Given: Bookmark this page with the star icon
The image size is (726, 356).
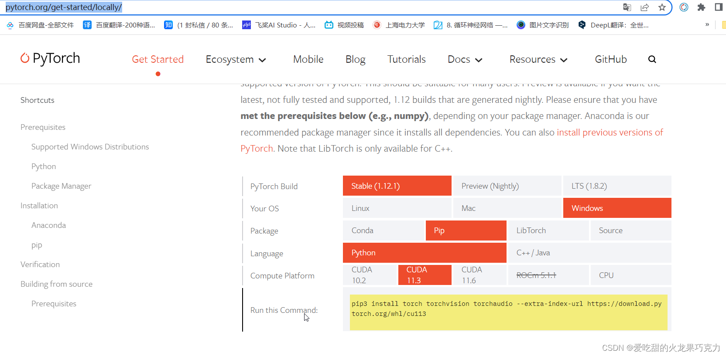Looking at the screenshot, I should (x=662, y=7).
